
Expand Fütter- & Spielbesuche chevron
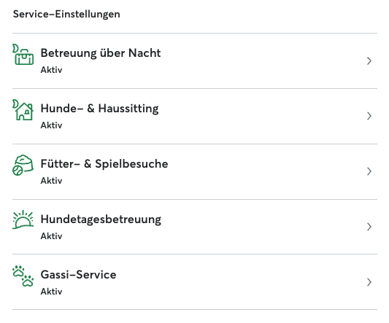click(x=369, y=171)
